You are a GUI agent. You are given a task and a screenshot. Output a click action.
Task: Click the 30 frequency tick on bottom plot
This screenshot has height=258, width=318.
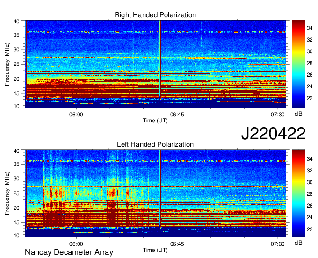(x=16, y=179)
